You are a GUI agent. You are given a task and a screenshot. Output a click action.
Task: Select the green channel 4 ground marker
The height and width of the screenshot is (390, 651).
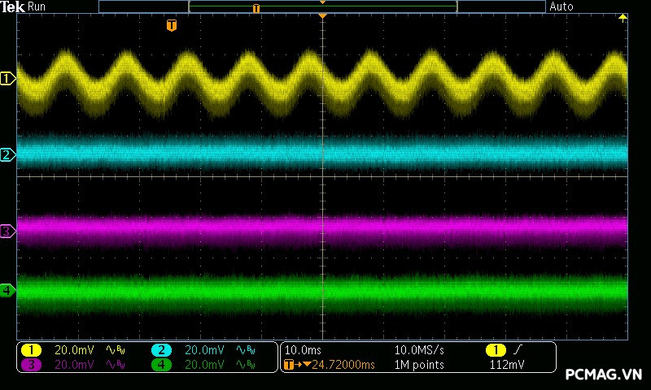[7, 290]
